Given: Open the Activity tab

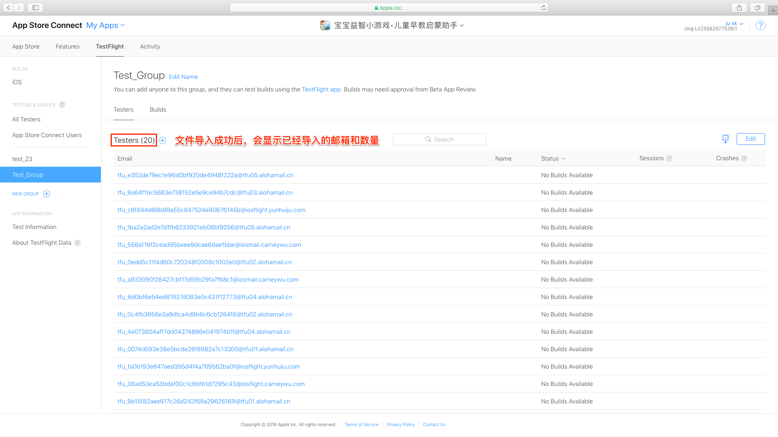Looking at the screenshot, I should click(150, 47).
